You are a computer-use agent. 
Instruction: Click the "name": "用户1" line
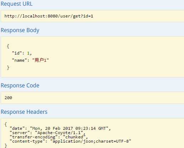[x=30, y=60]
